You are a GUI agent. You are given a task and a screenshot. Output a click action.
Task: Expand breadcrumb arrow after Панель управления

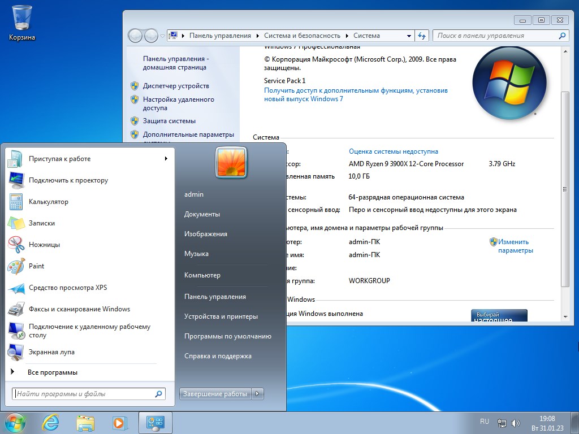[x=257, y=36]
